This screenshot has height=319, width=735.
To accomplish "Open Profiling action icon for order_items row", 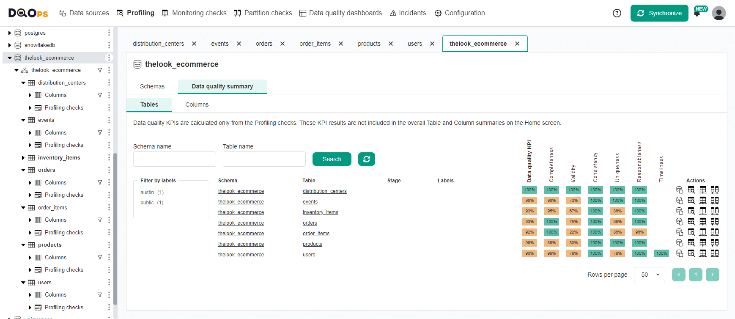I will click(691, 232).
